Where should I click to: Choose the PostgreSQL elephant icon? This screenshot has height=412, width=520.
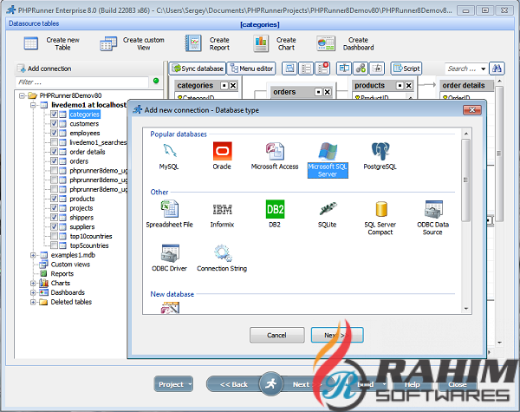tap(380, 151)
